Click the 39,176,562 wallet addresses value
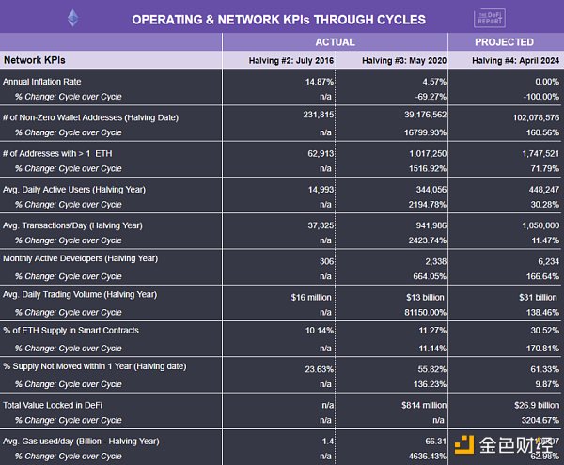 click(x=425, y=115)
